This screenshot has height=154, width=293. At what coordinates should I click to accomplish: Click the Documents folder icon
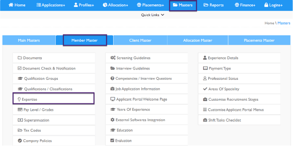tap(20, 58)
